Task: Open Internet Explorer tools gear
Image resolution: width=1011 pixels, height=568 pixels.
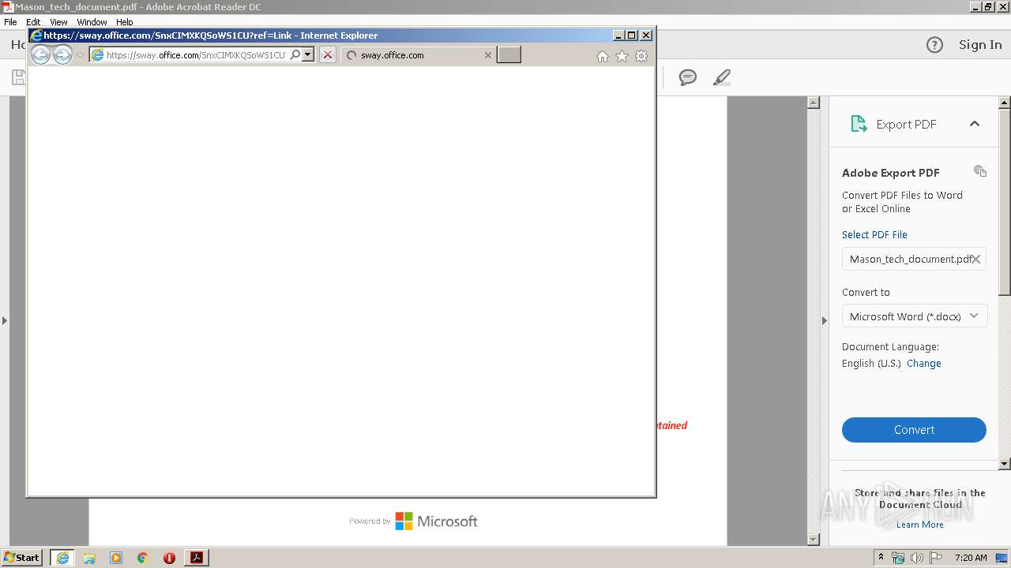Action: point(641,56)
